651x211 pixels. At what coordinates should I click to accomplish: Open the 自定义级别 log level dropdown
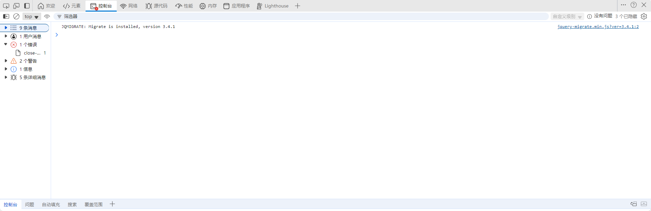pos(567,16)
